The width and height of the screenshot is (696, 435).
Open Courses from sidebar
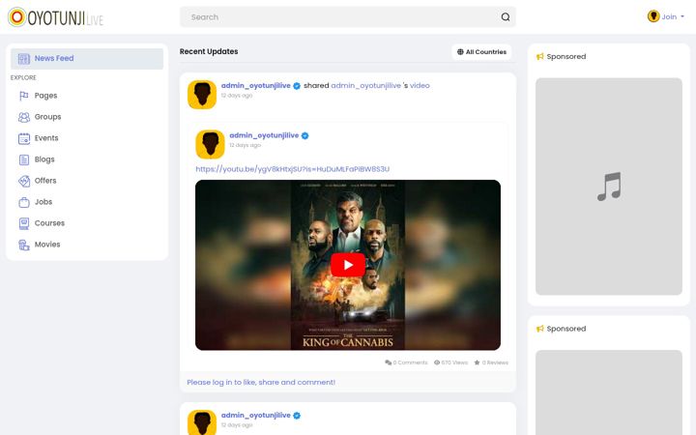coord(49,223)
